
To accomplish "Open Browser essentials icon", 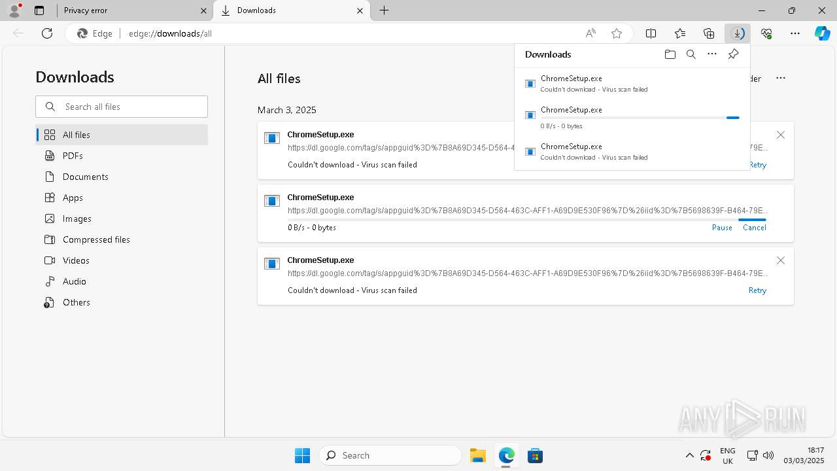I will (766, 33).
